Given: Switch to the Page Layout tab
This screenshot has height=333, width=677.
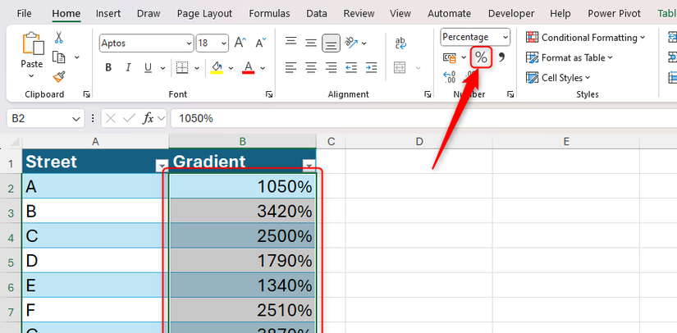Looking at the screenshot, I should point(204,13).
